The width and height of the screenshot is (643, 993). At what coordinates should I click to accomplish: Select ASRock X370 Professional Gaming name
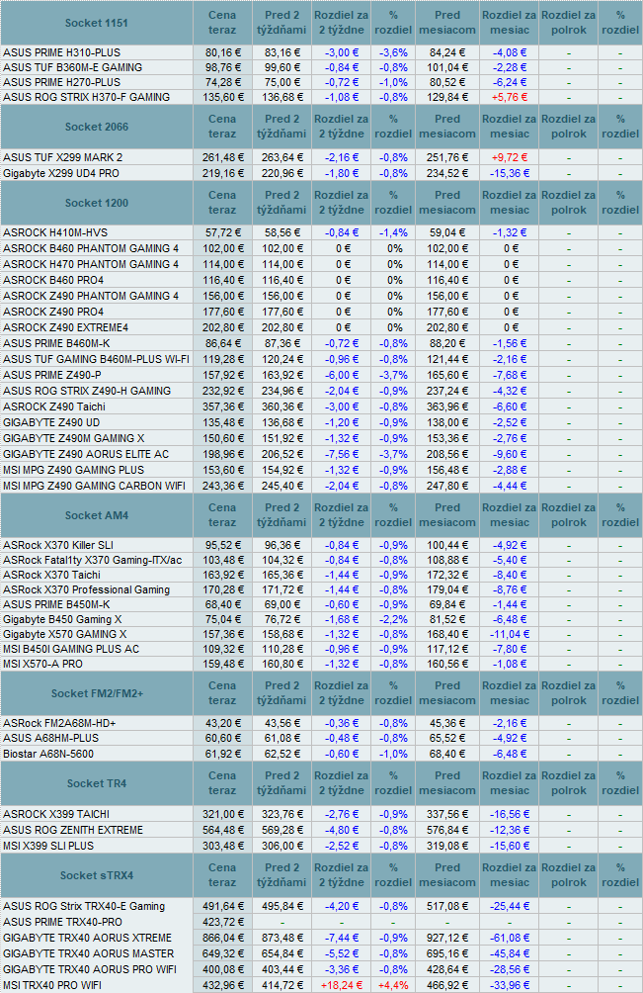(87, 589)
